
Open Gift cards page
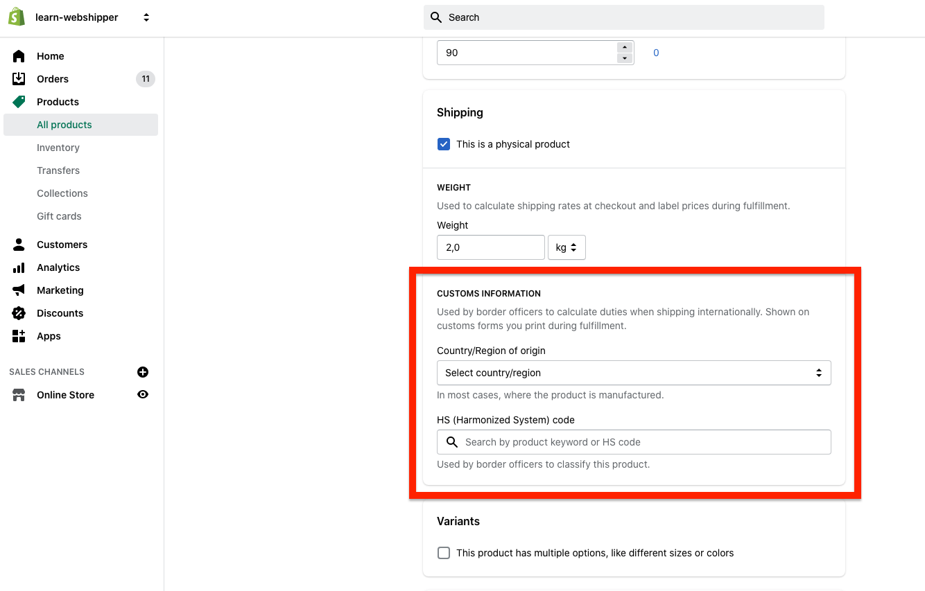click(x=59, y=216)
